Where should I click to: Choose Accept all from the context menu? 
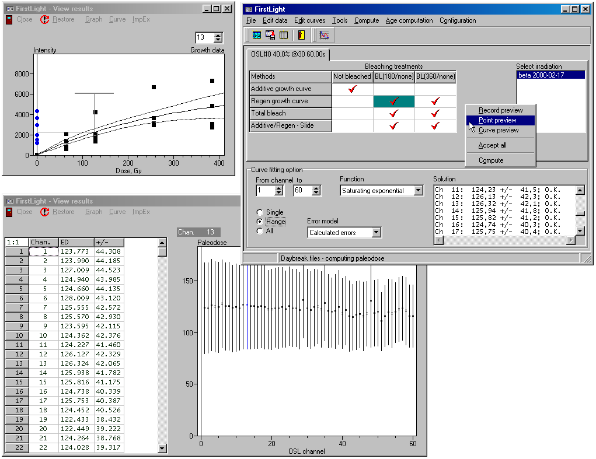point(501,145)
